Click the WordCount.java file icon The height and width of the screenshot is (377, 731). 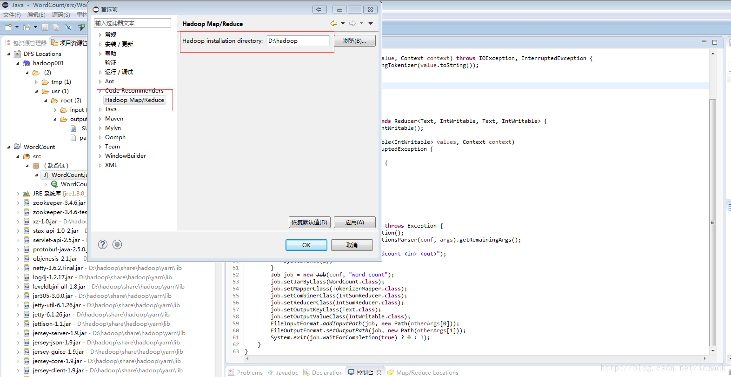tap(45, 175)
